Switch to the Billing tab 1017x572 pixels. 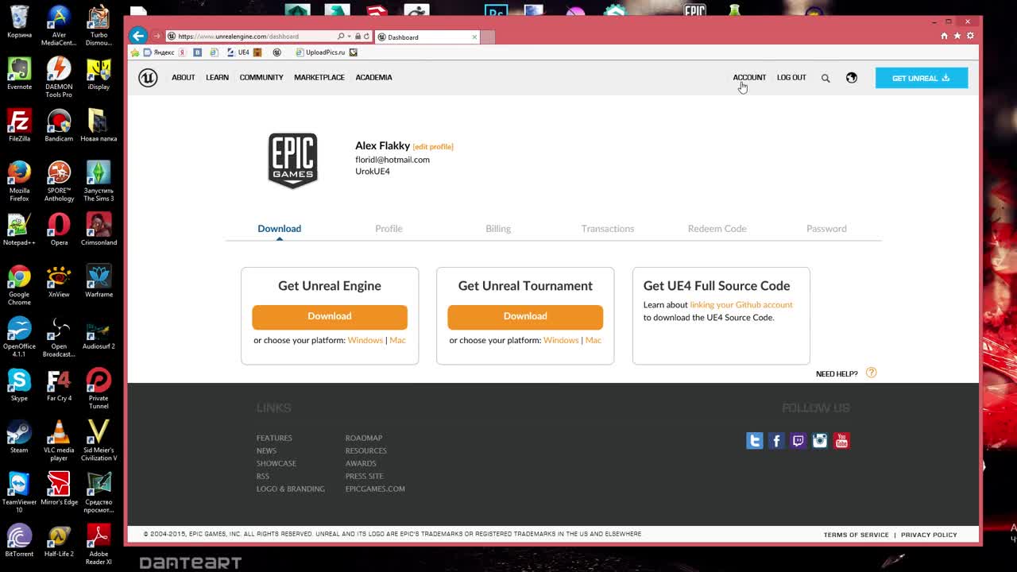click(498, 229)
